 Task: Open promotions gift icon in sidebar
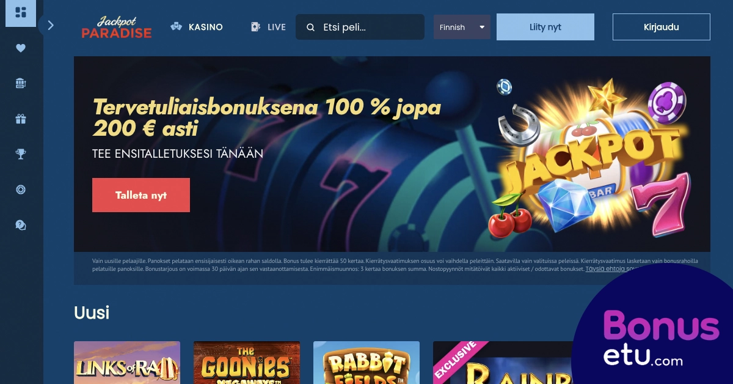pos(21,119)
